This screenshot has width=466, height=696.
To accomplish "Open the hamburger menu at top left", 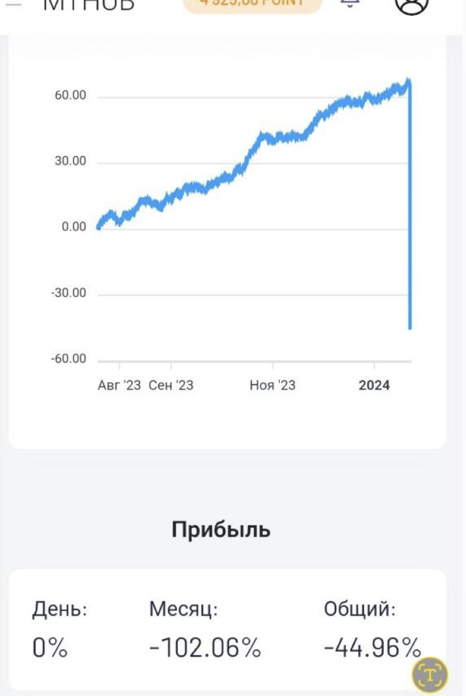I will point(13,4).
